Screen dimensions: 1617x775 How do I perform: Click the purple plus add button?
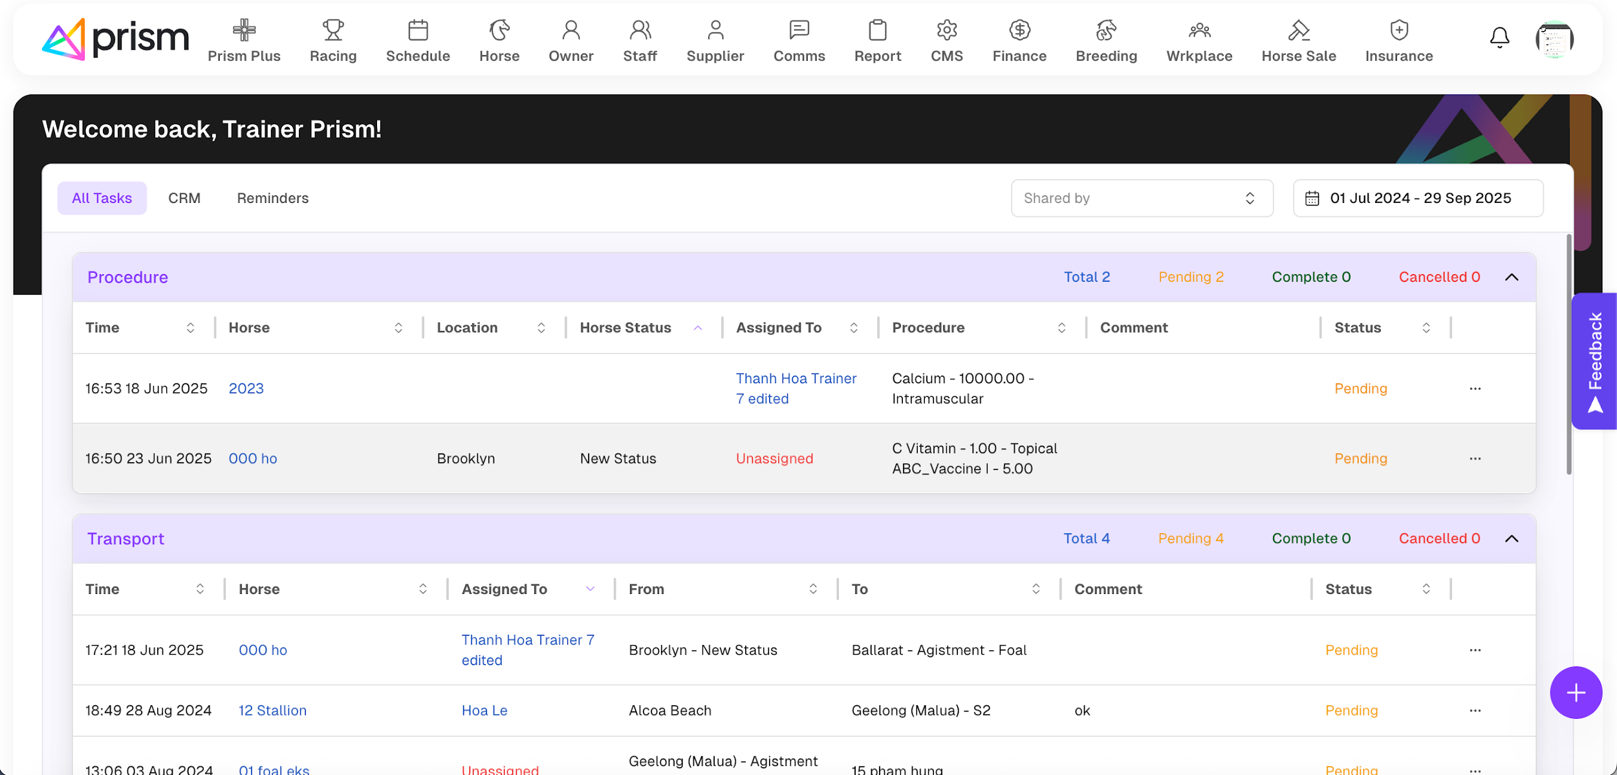click(x=1576, y=692)
